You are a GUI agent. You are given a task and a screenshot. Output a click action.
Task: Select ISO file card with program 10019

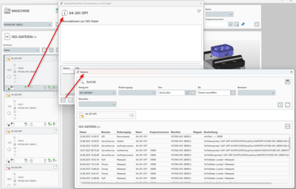click(32, 175)
